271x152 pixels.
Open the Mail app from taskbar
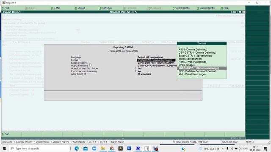86,149
